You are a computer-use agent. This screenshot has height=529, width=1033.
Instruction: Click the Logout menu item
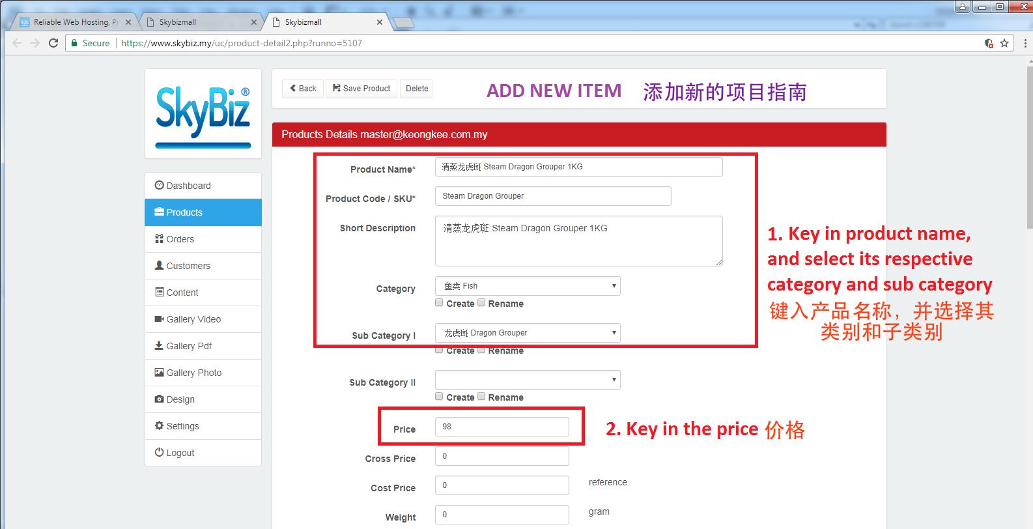pos(203,453)
